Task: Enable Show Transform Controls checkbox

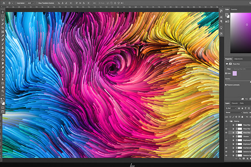Action: click(x=37, y=3)
